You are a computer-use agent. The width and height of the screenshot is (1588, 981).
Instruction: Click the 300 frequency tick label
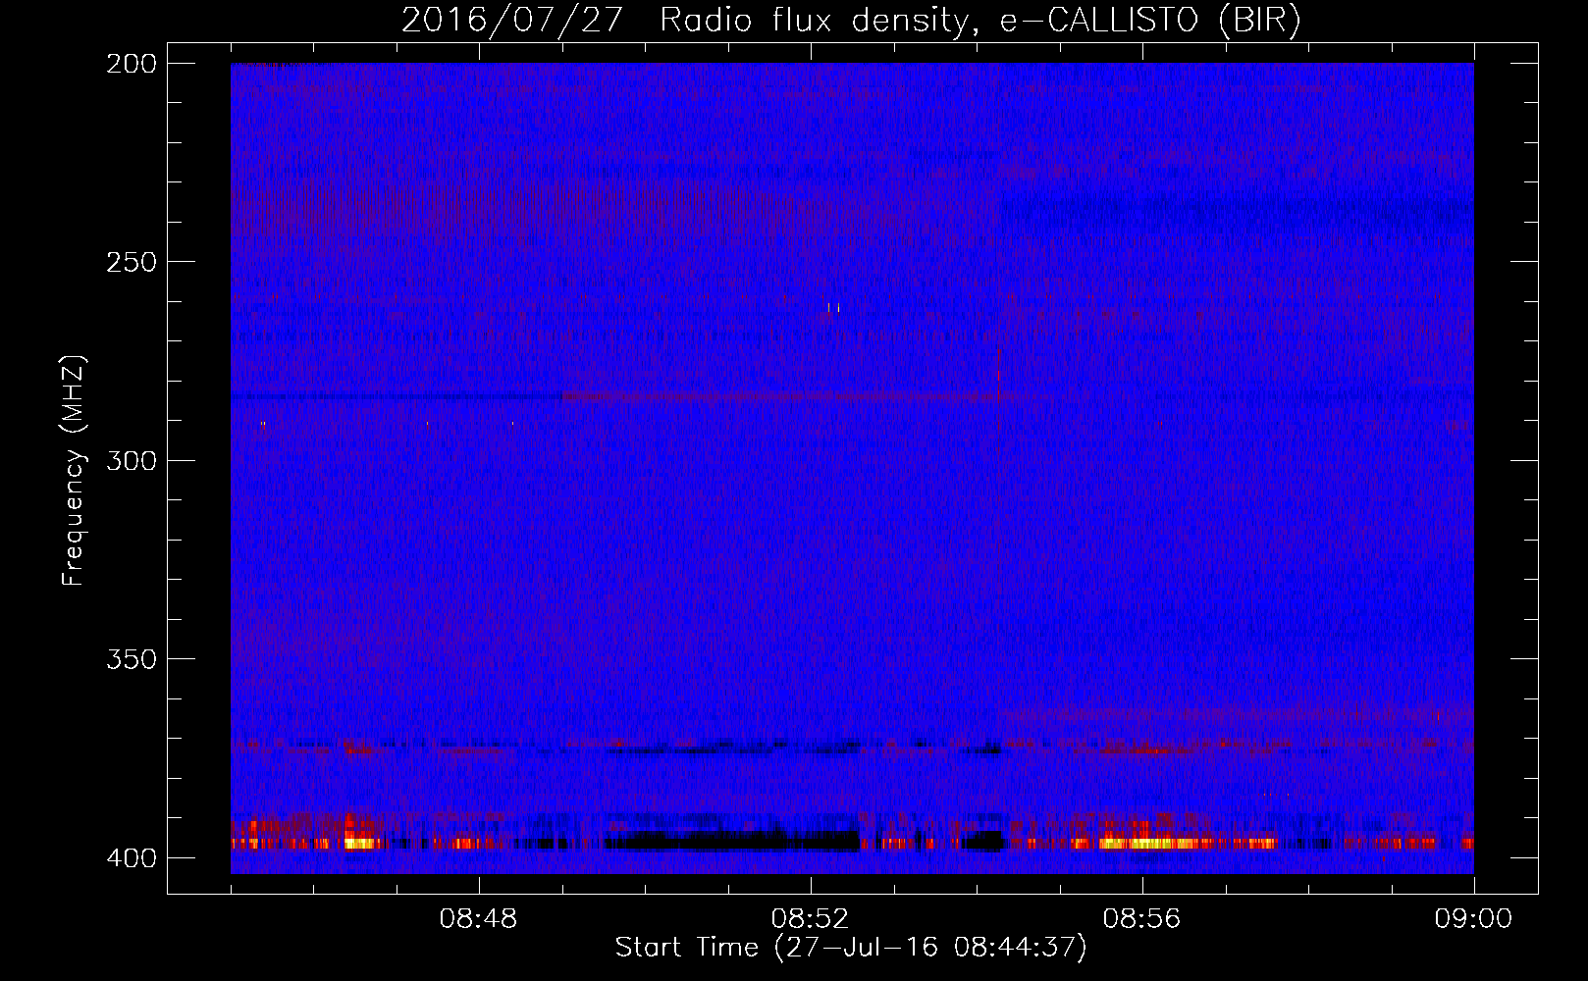point(131,460)
